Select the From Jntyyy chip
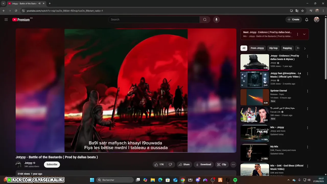 coord(257,48)
